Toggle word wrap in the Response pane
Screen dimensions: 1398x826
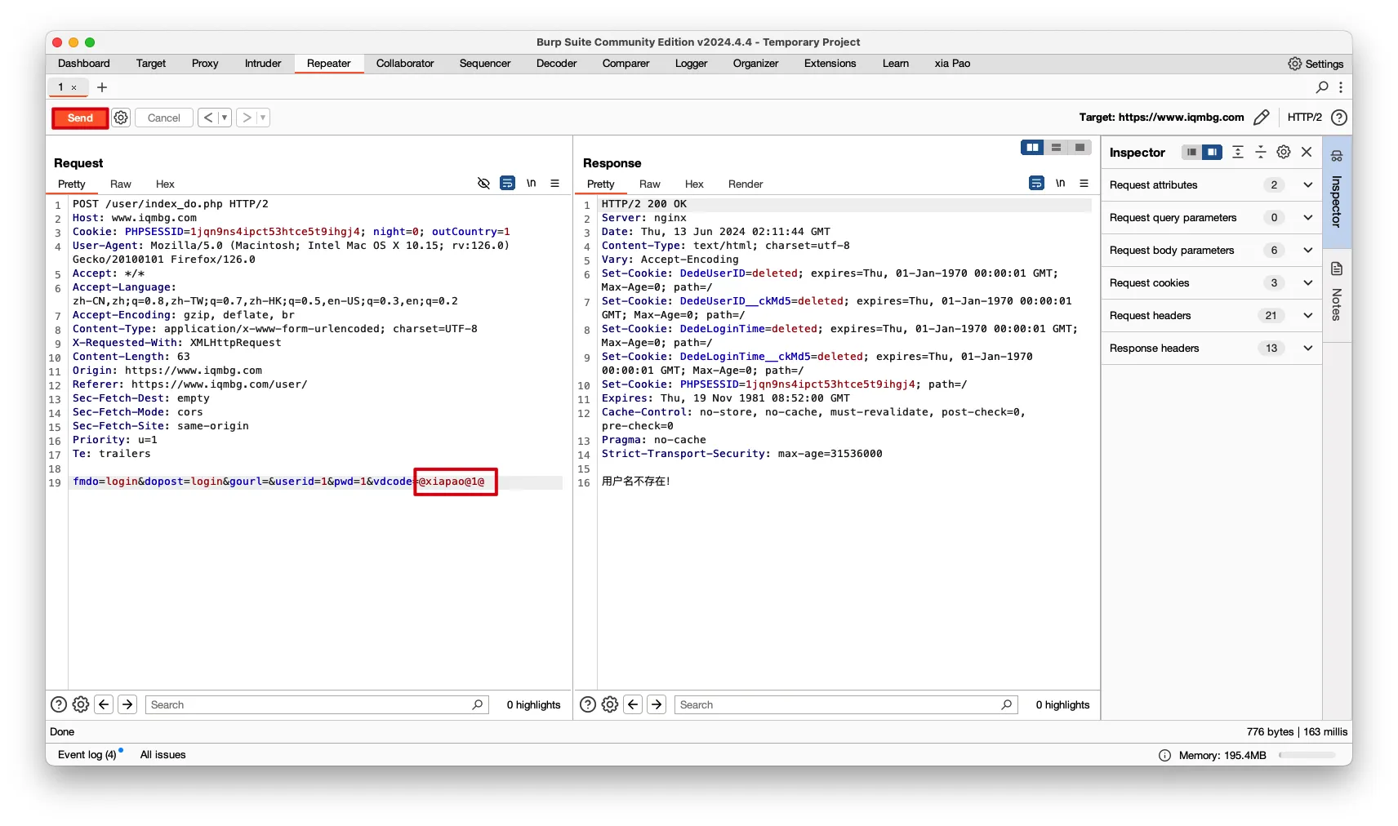pyautogui.click(x=1036, y=184)
